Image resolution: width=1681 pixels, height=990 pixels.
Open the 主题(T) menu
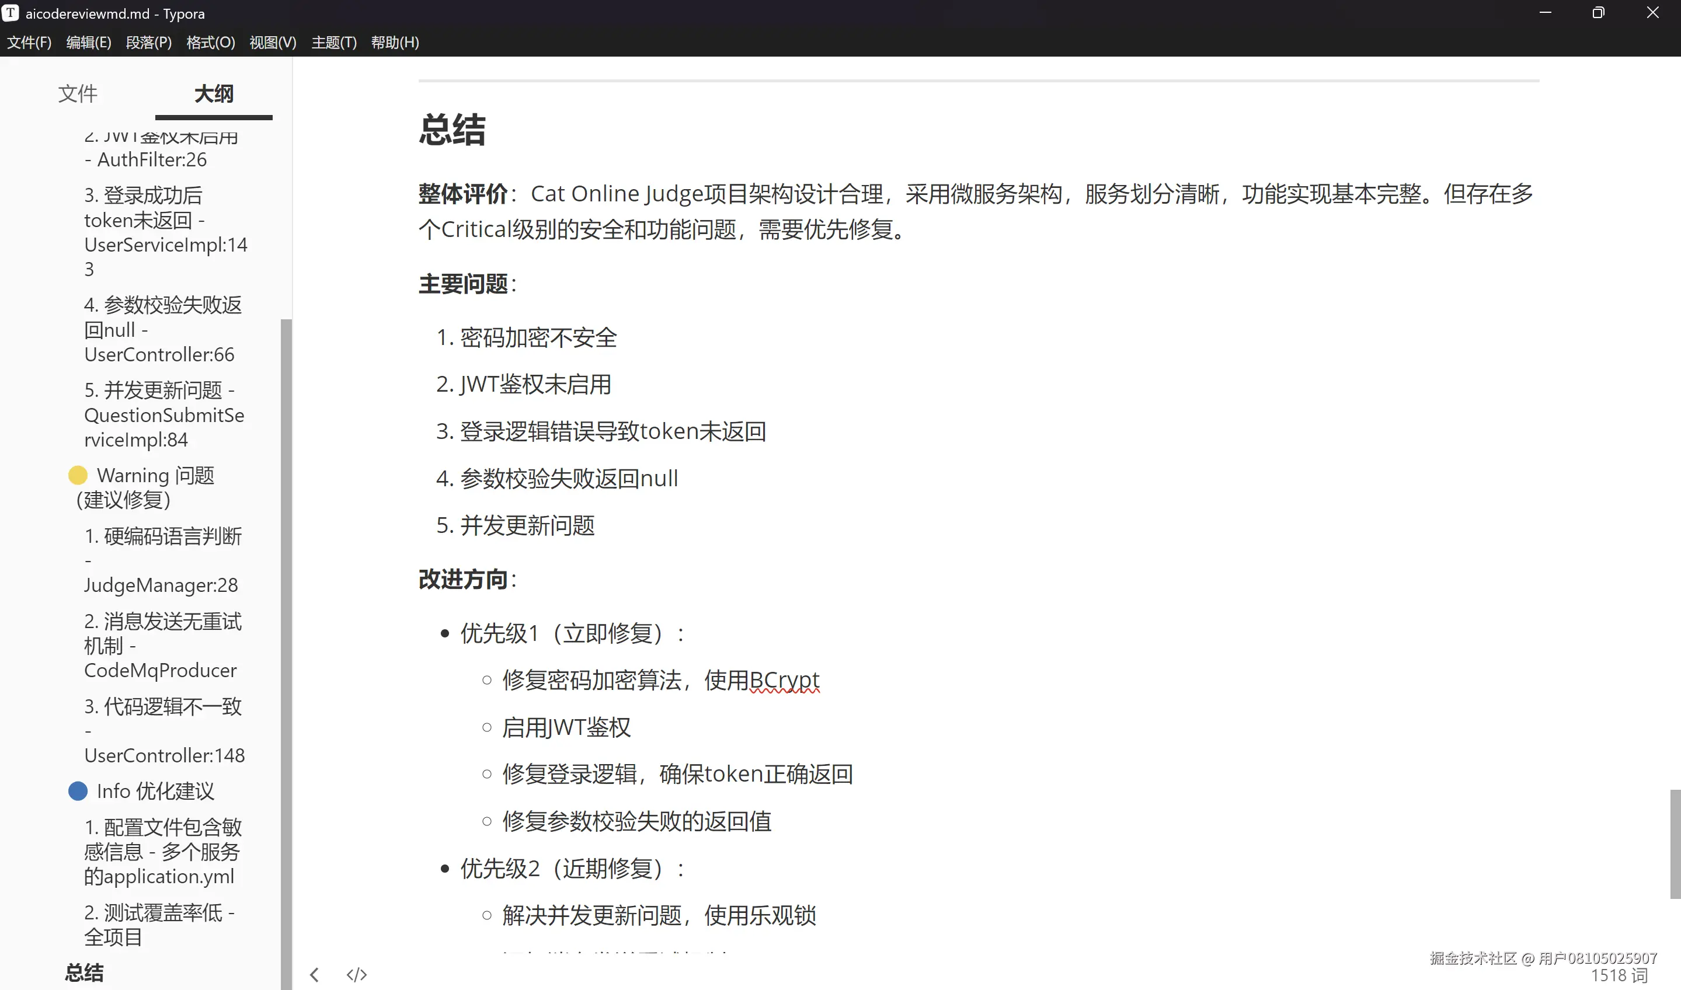click(x=333, y=42)
